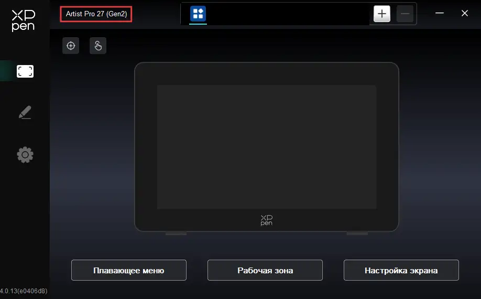
Task: Add an application with the plus button
Action: tap(382, 14)
